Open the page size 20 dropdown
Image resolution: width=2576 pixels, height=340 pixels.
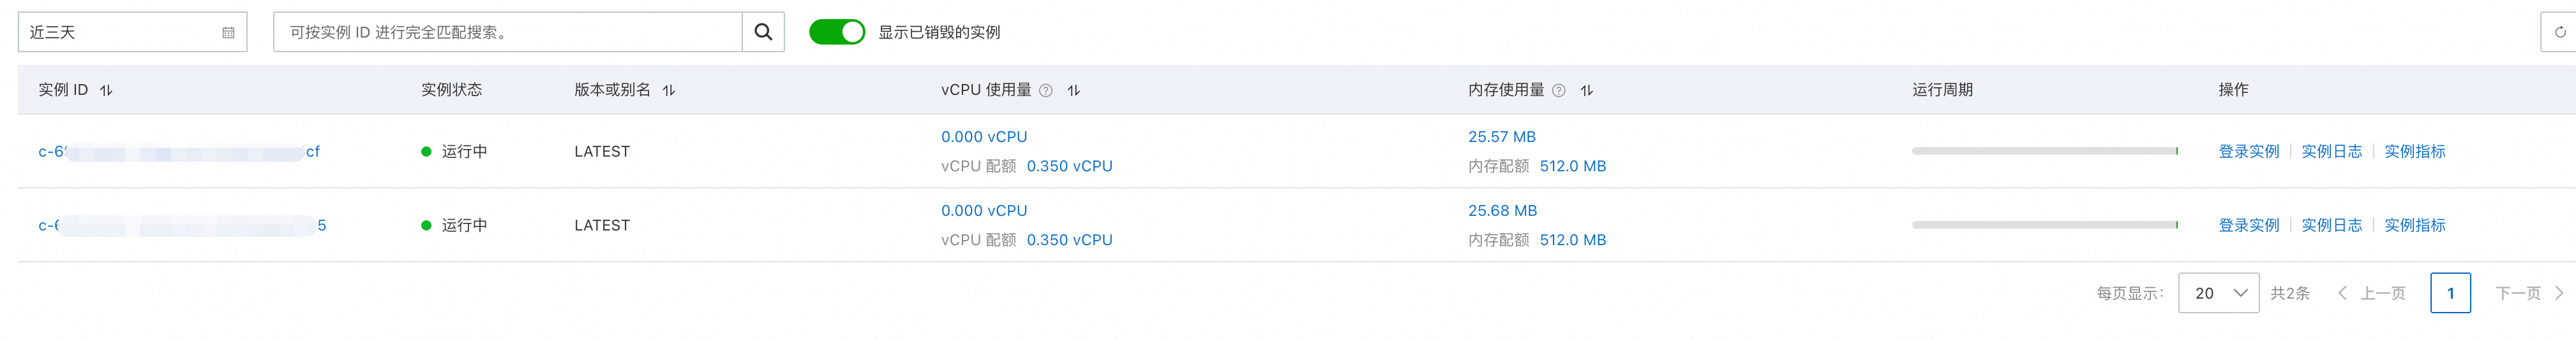point(2217,293)
